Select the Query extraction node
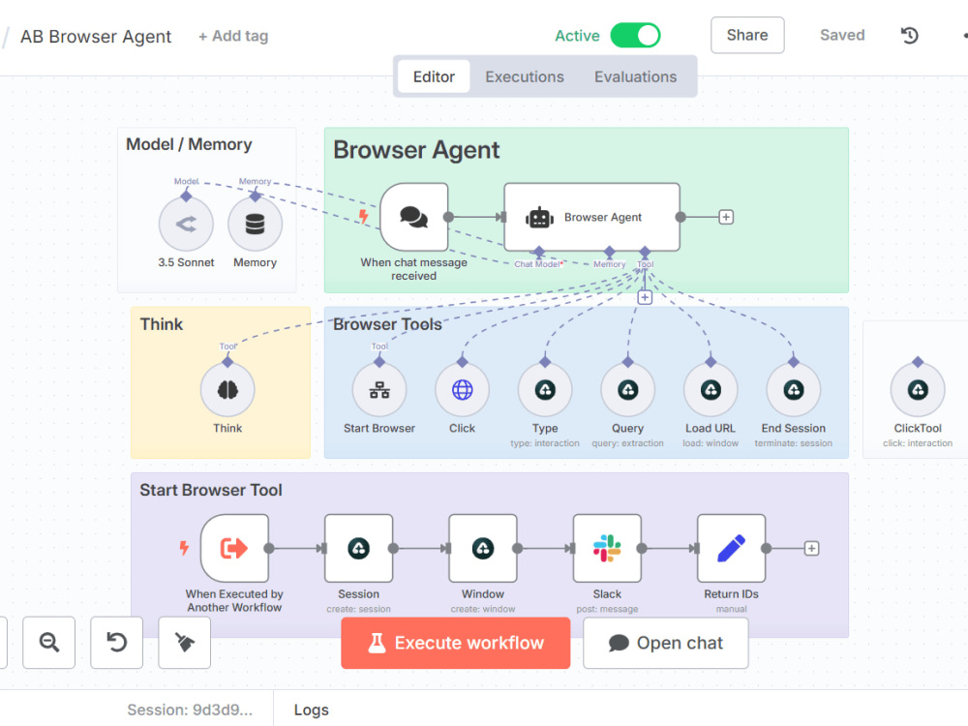 tap(628, 390)
